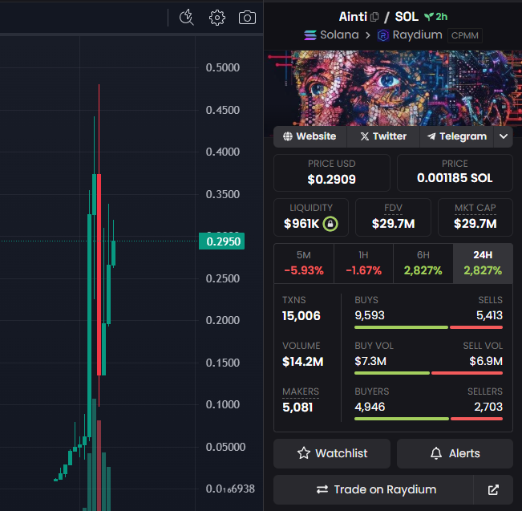Click the PRICE USD $0.2909 box
The height and width of the screenshot is (511, 522).
(x=332, y=173)
